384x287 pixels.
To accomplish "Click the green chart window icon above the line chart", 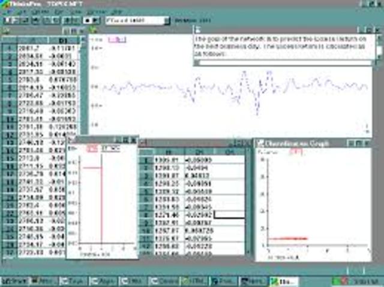I will click(x=93, y=31).
